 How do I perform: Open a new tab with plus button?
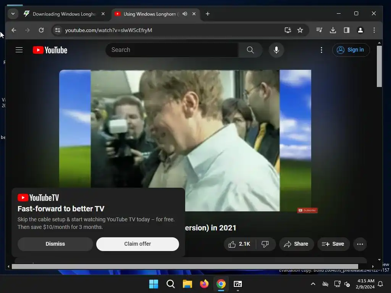[207, 14]
